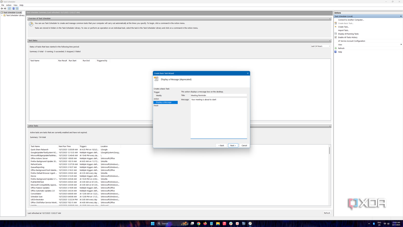Open File Explorer from the taskbar
This screenshot has height=227, width=403.
tap(218, 224)
